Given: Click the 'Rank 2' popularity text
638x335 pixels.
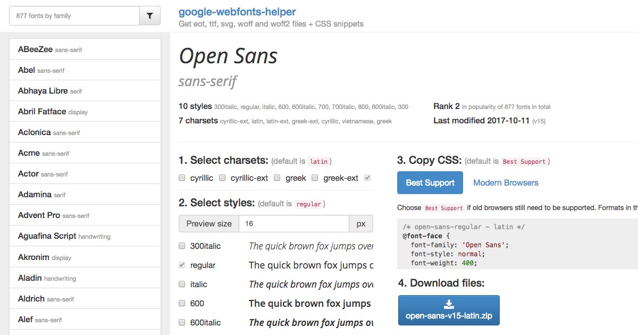Looking at the screenshot, I should pos(447,106).
